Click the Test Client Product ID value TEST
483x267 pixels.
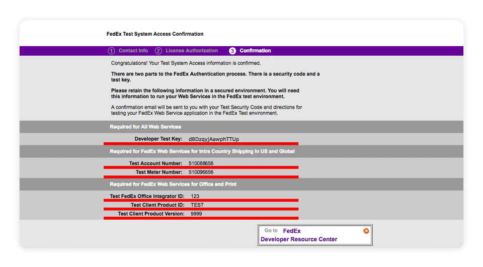pos(197,205)
